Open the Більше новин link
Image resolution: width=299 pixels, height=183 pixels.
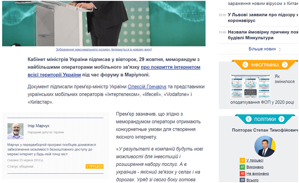tap(262, 49)
